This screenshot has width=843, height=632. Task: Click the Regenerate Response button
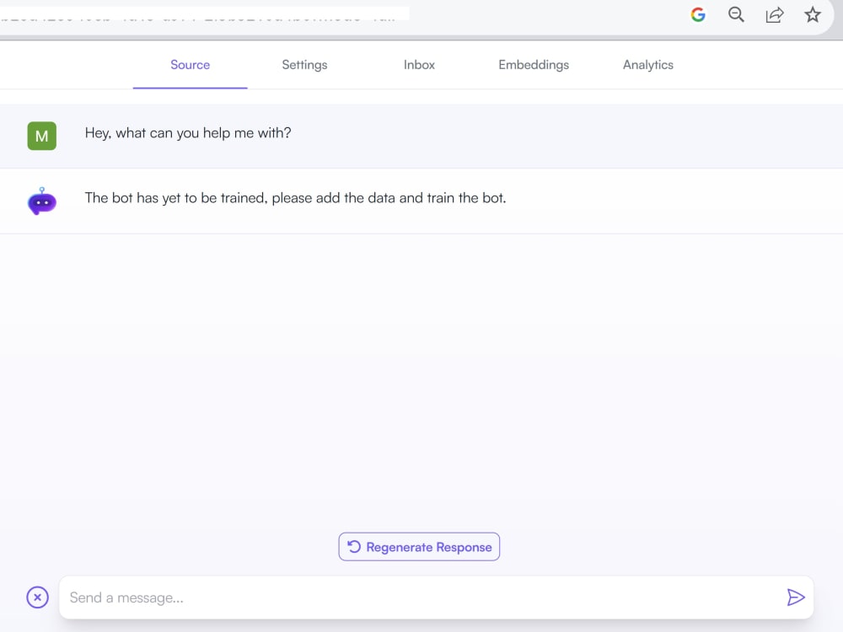point(419,547)
